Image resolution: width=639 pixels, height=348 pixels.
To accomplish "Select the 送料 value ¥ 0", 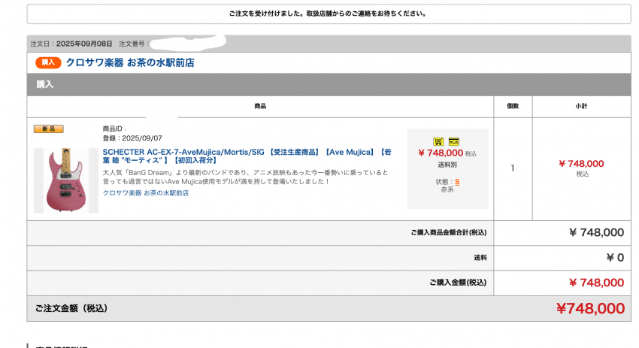I will tap(615, 258).
